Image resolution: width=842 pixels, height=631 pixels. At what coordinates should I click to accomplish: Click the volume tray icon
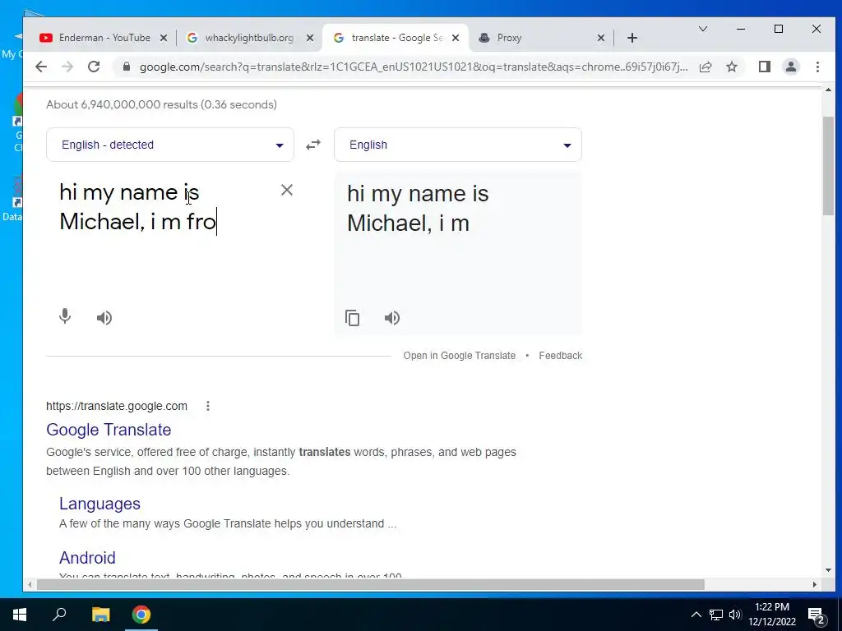[x=735, y=615]
